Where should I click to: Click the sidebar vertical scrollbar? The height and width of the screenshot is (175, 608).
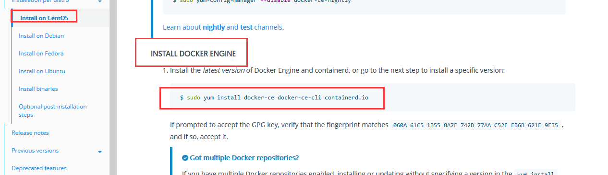[x=113, y=87]
